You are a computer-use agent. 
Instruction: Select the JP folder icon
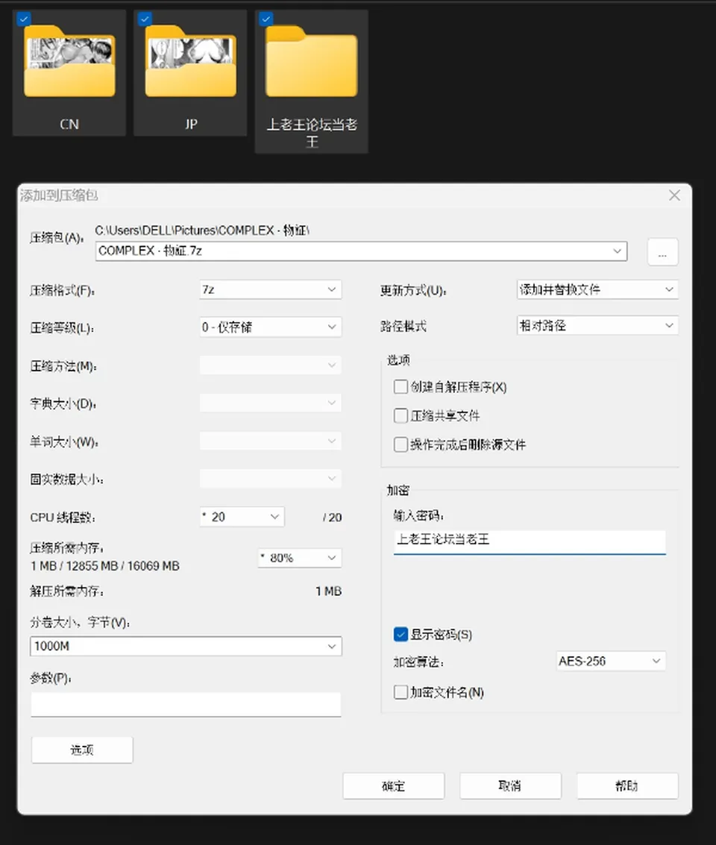(191, 61)
